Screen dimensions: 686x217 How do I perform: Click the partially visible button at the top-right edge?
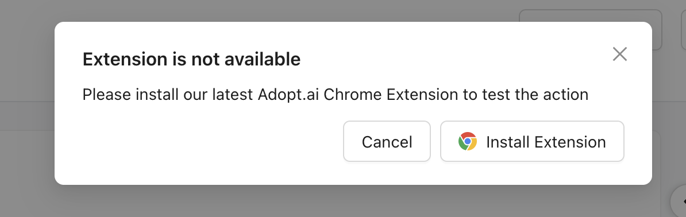(683, 29)
